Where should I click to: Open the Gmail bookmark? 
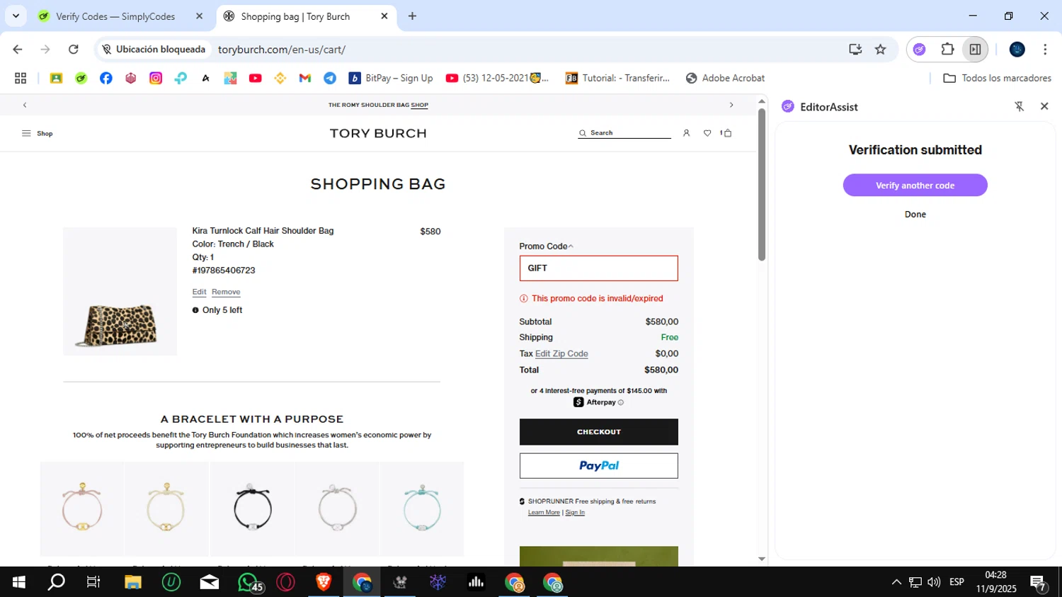point(305,78)
